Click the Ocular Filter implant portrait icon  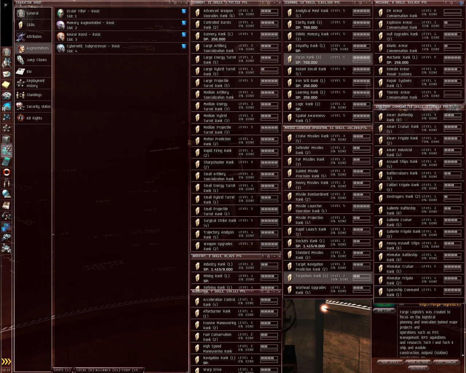pyautogui.click(x=61, y=13)
